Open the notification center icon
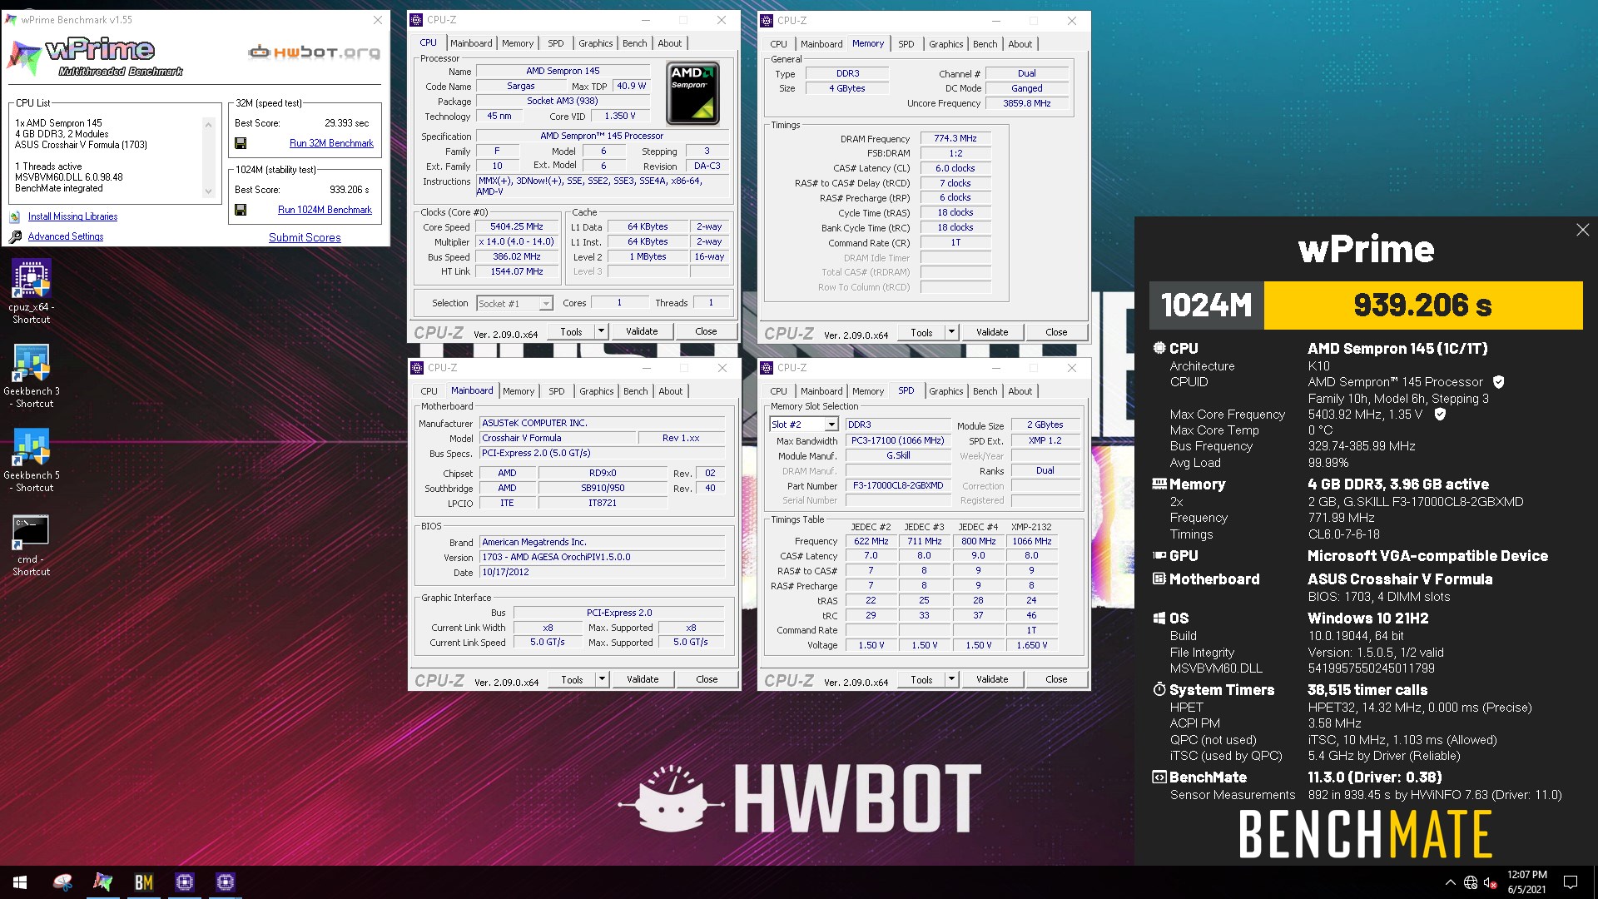 pyautogui.click(x=1571, y=882)
